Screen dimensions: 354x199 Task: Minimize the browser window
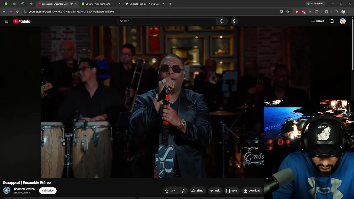click(x=333, y=4)
